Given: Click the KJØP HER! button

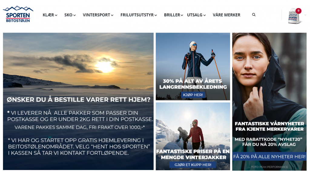Looking at the screenshot, I should point(193,95).
